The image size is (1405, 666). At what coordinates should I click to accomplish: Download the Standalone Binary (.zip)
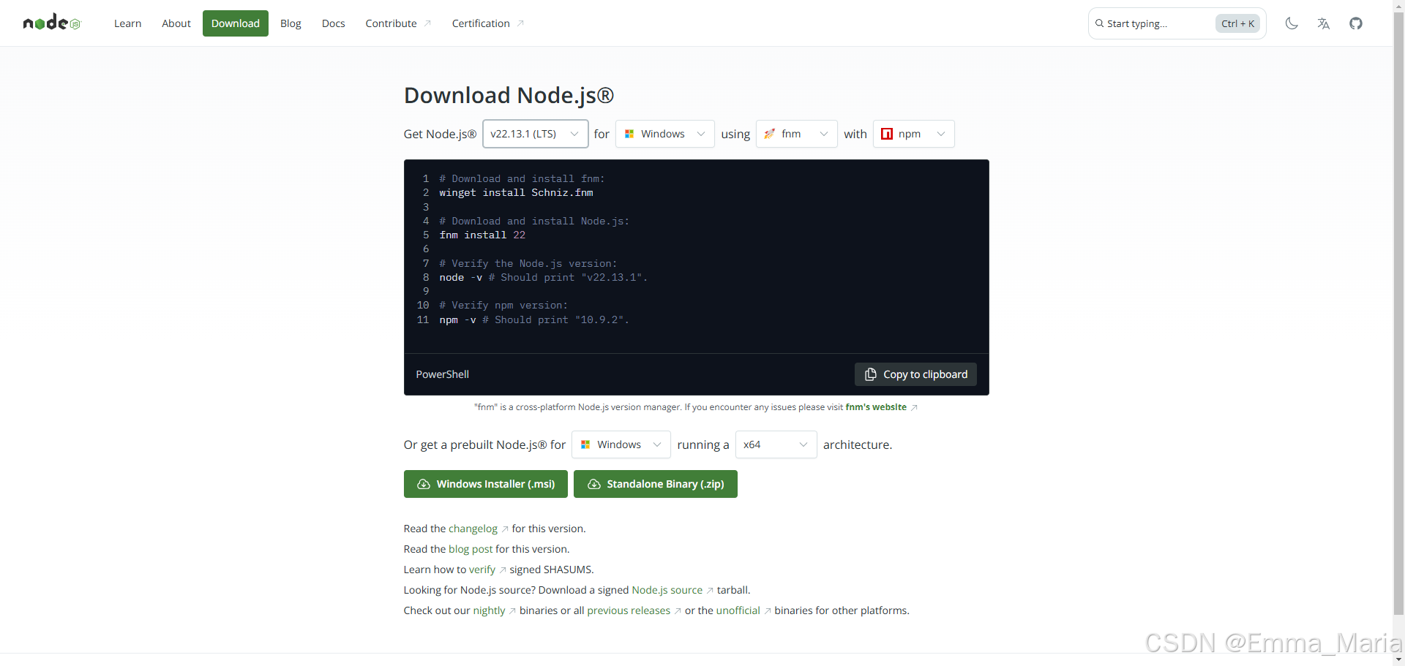tap(656, 484)
